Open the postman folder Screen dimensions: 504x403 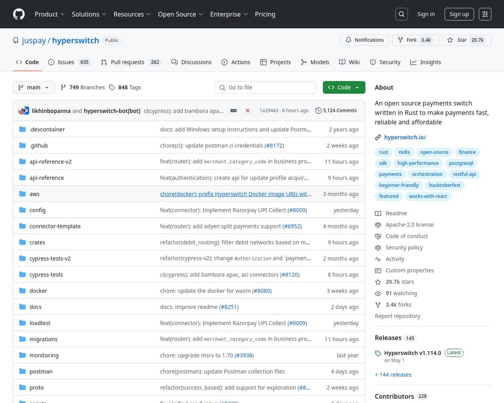coord(41,371)
